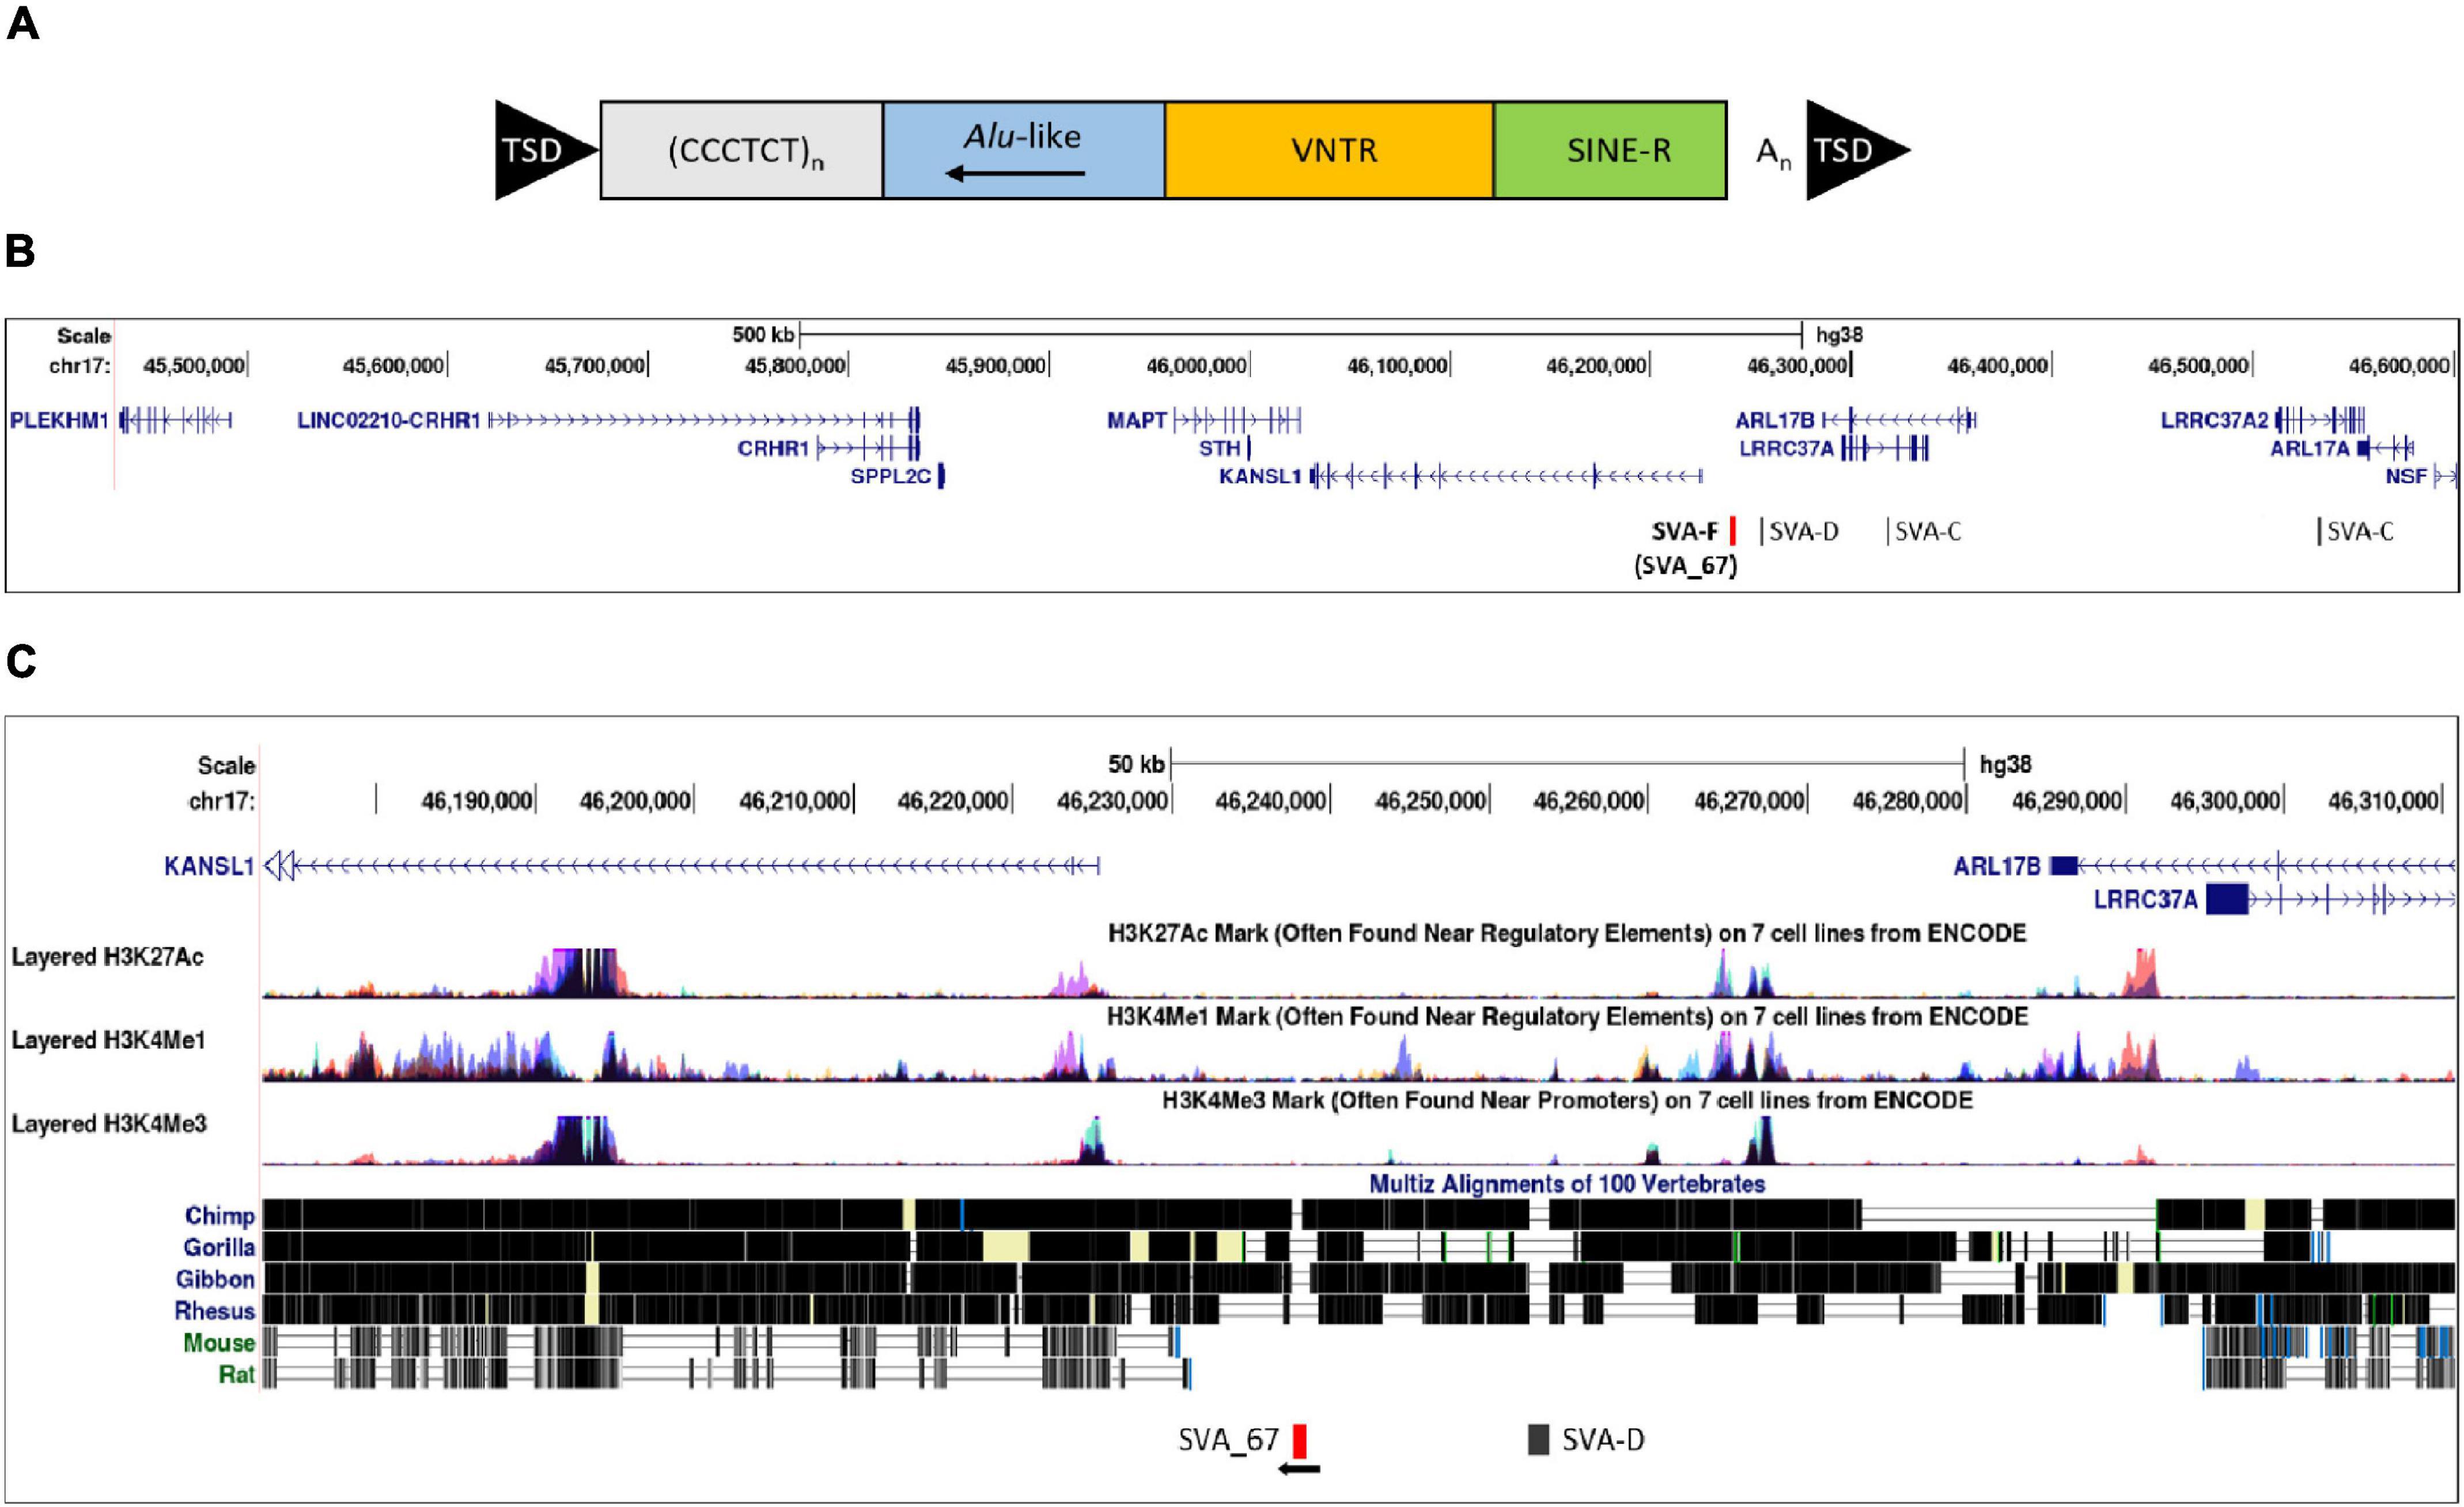The height and width of the screenshot is (1507, 2464).
Task: Click KANSL1 gene label in panel B
Action: tap(1260, 476)
